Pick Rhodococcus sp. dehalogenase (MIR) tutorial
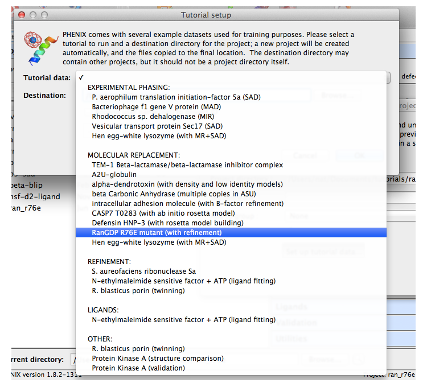Image resolution: width=427 pixels, height=387 pixels. click(153, 117)
